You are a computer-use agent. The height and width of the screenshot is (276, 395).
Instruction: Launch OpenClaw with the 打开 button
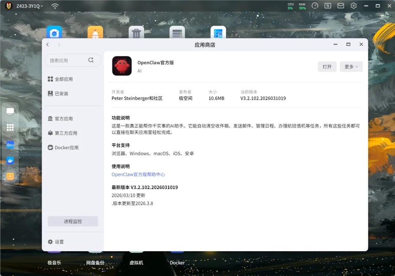[x=327, y=67]
